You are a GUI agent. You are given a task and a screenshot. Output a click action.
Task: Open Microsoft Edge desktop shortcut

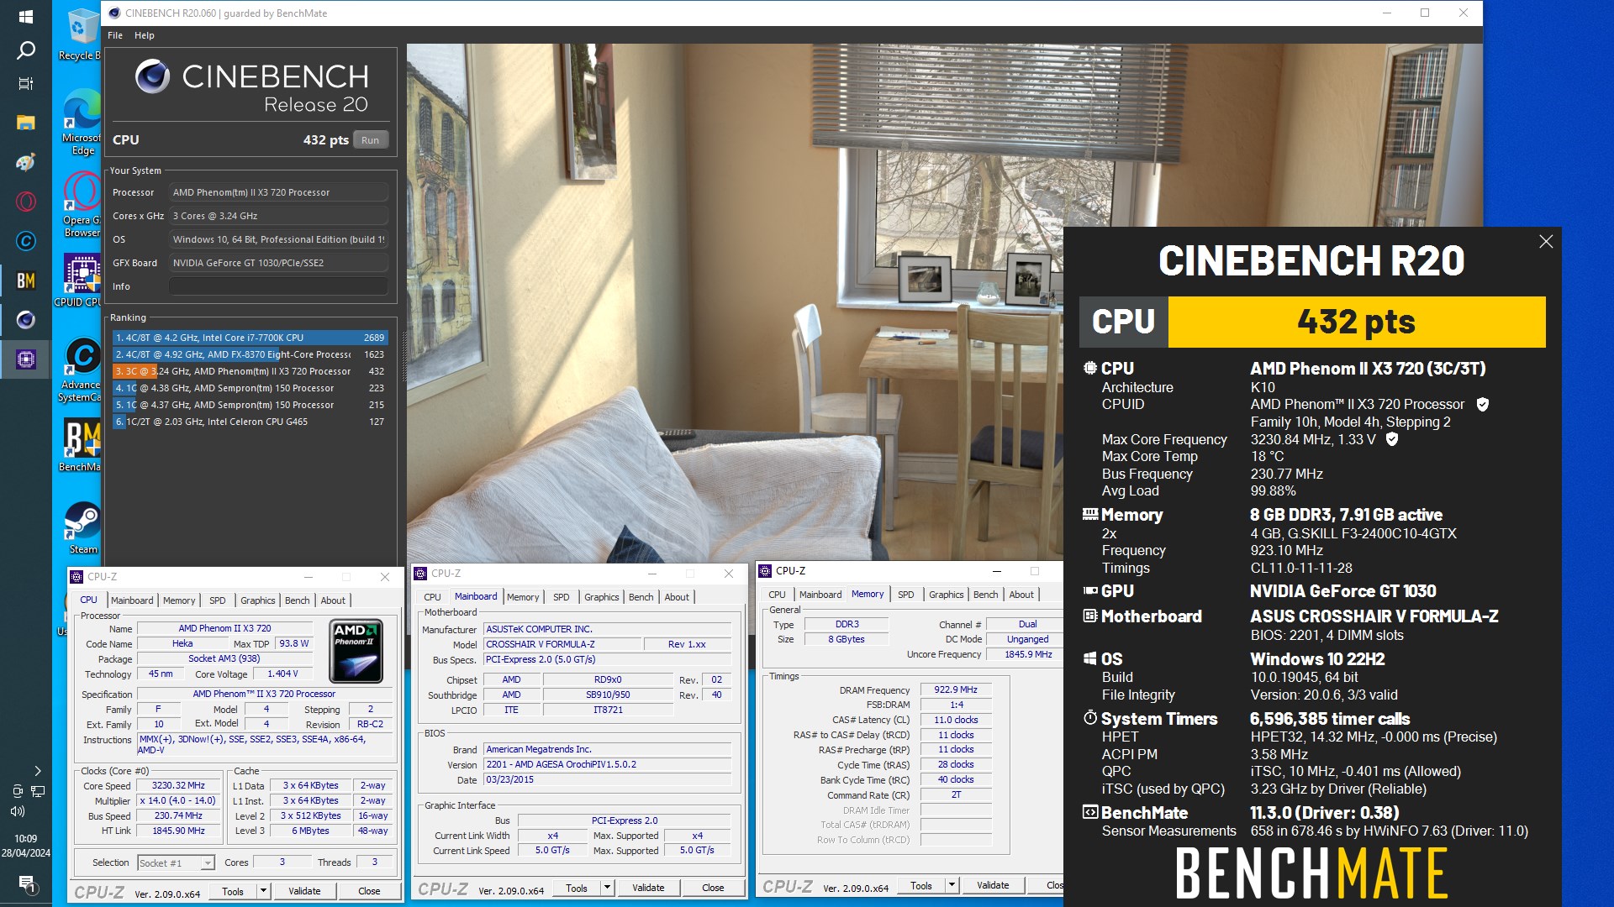point(82,122)
